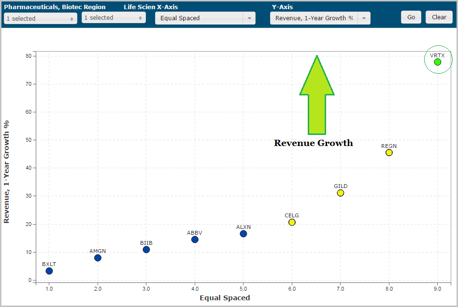Click the y-axis tick label 50
This screenshot has height=307, width=458.
(29, 140)
